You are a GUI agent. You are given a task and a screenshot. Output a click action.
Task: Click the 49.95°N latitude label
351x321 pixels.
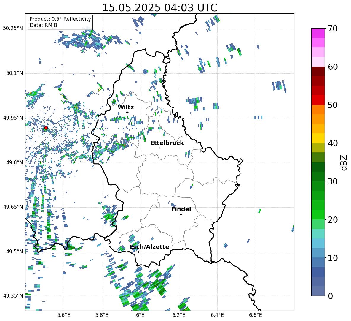(x=13, y=118)
